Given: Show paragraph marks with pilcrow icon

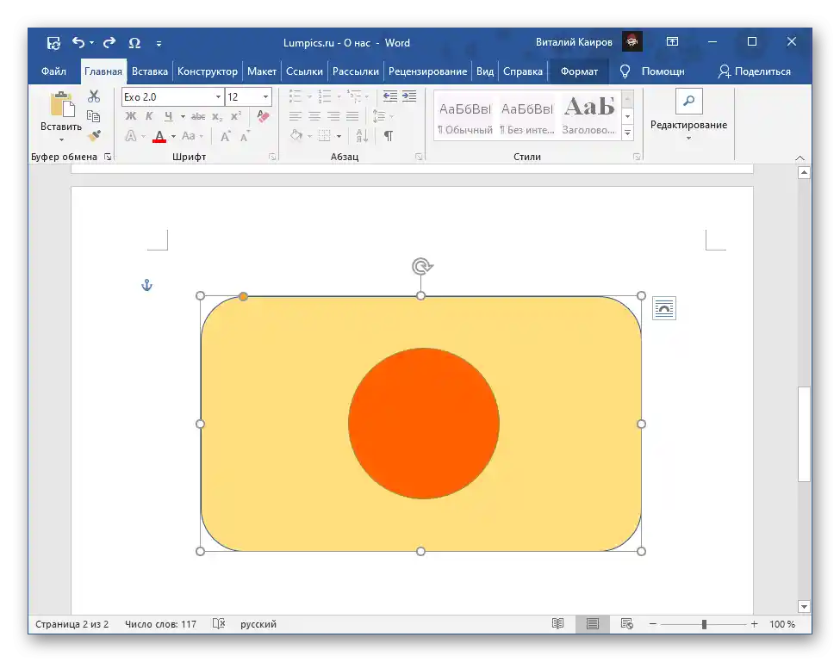Looking at the screenshot, I should coord(389,136).
